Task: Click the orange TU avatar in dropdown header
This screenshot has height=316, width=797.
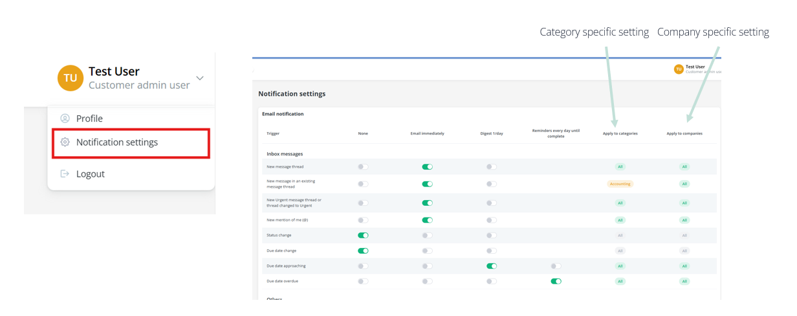Action: coord(71,78)
